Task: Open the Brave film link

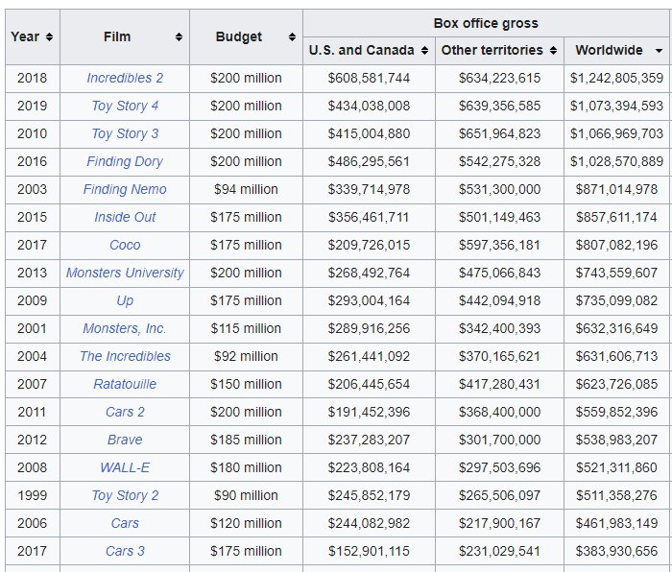Action: (x=125, y=440)
